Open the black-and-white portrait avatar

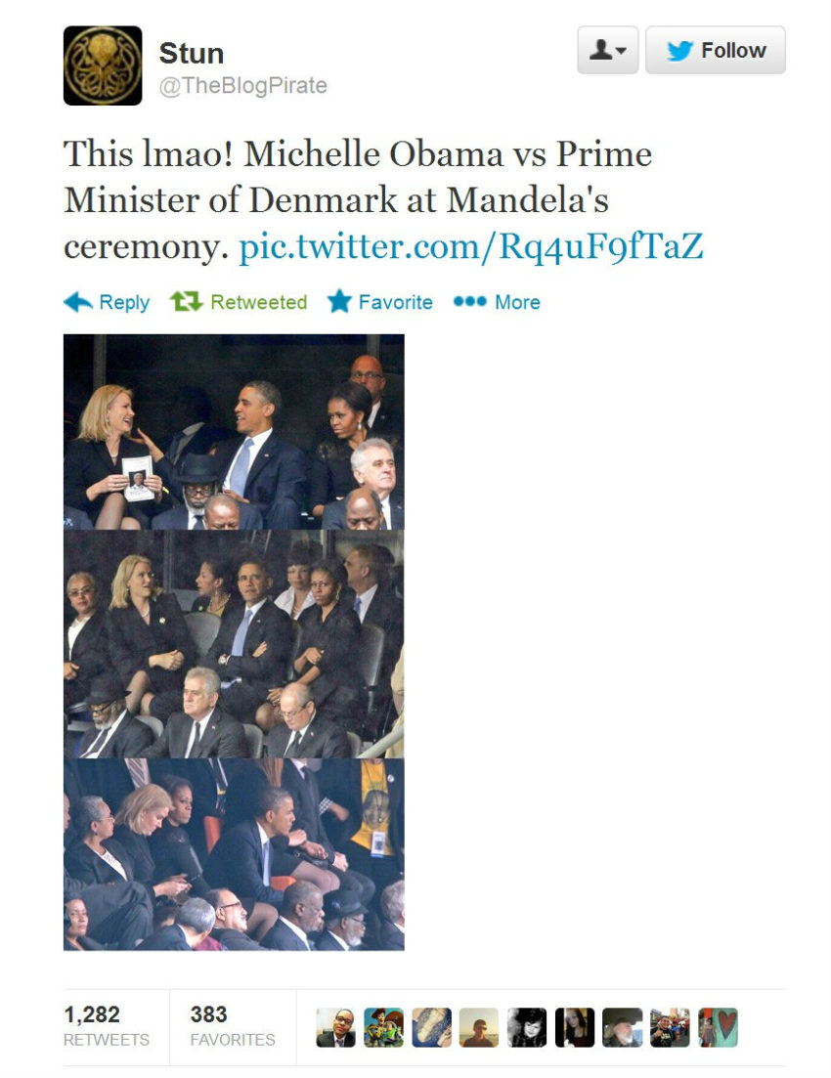point(527,1028)
